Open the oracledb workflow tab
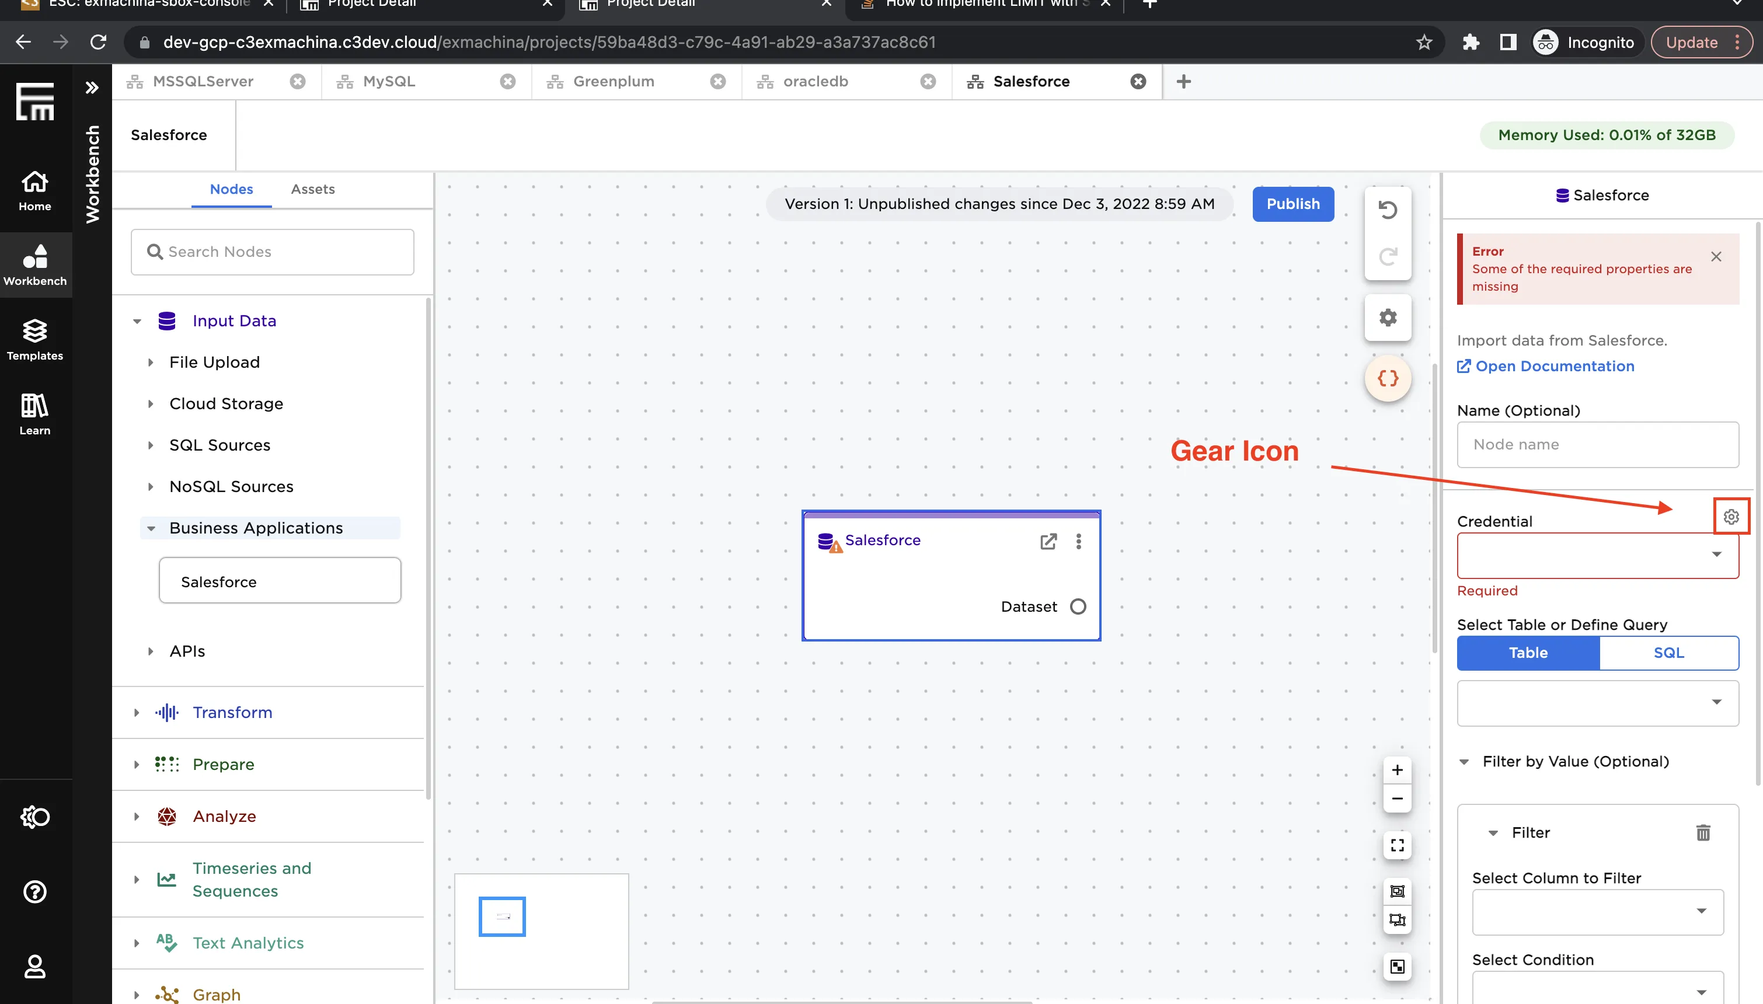Screen dimensions: 1763x1004 (x=815, y=81)
